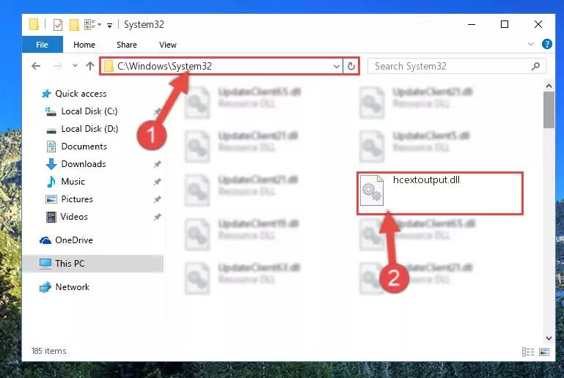The width and height of the screenshot is (564, 378).
Task: Switch to details view layout icon
Action: coord(527,352)
